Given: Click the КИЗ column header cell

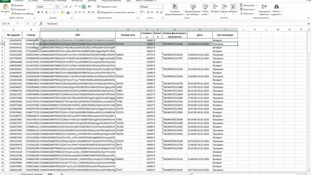Looking at the screenshot, I should [x=78, y=35].
